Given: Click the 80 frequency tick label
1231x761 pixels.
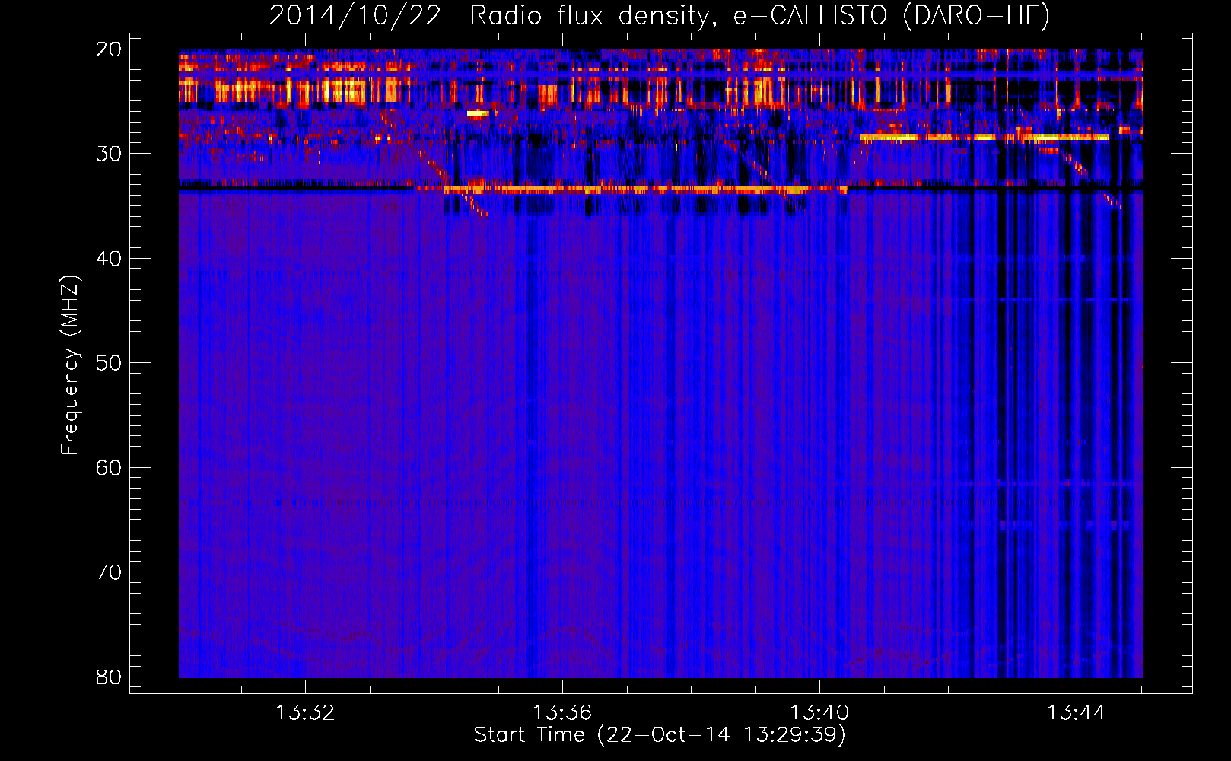Looking at the screenshot, I should (109, 677).
